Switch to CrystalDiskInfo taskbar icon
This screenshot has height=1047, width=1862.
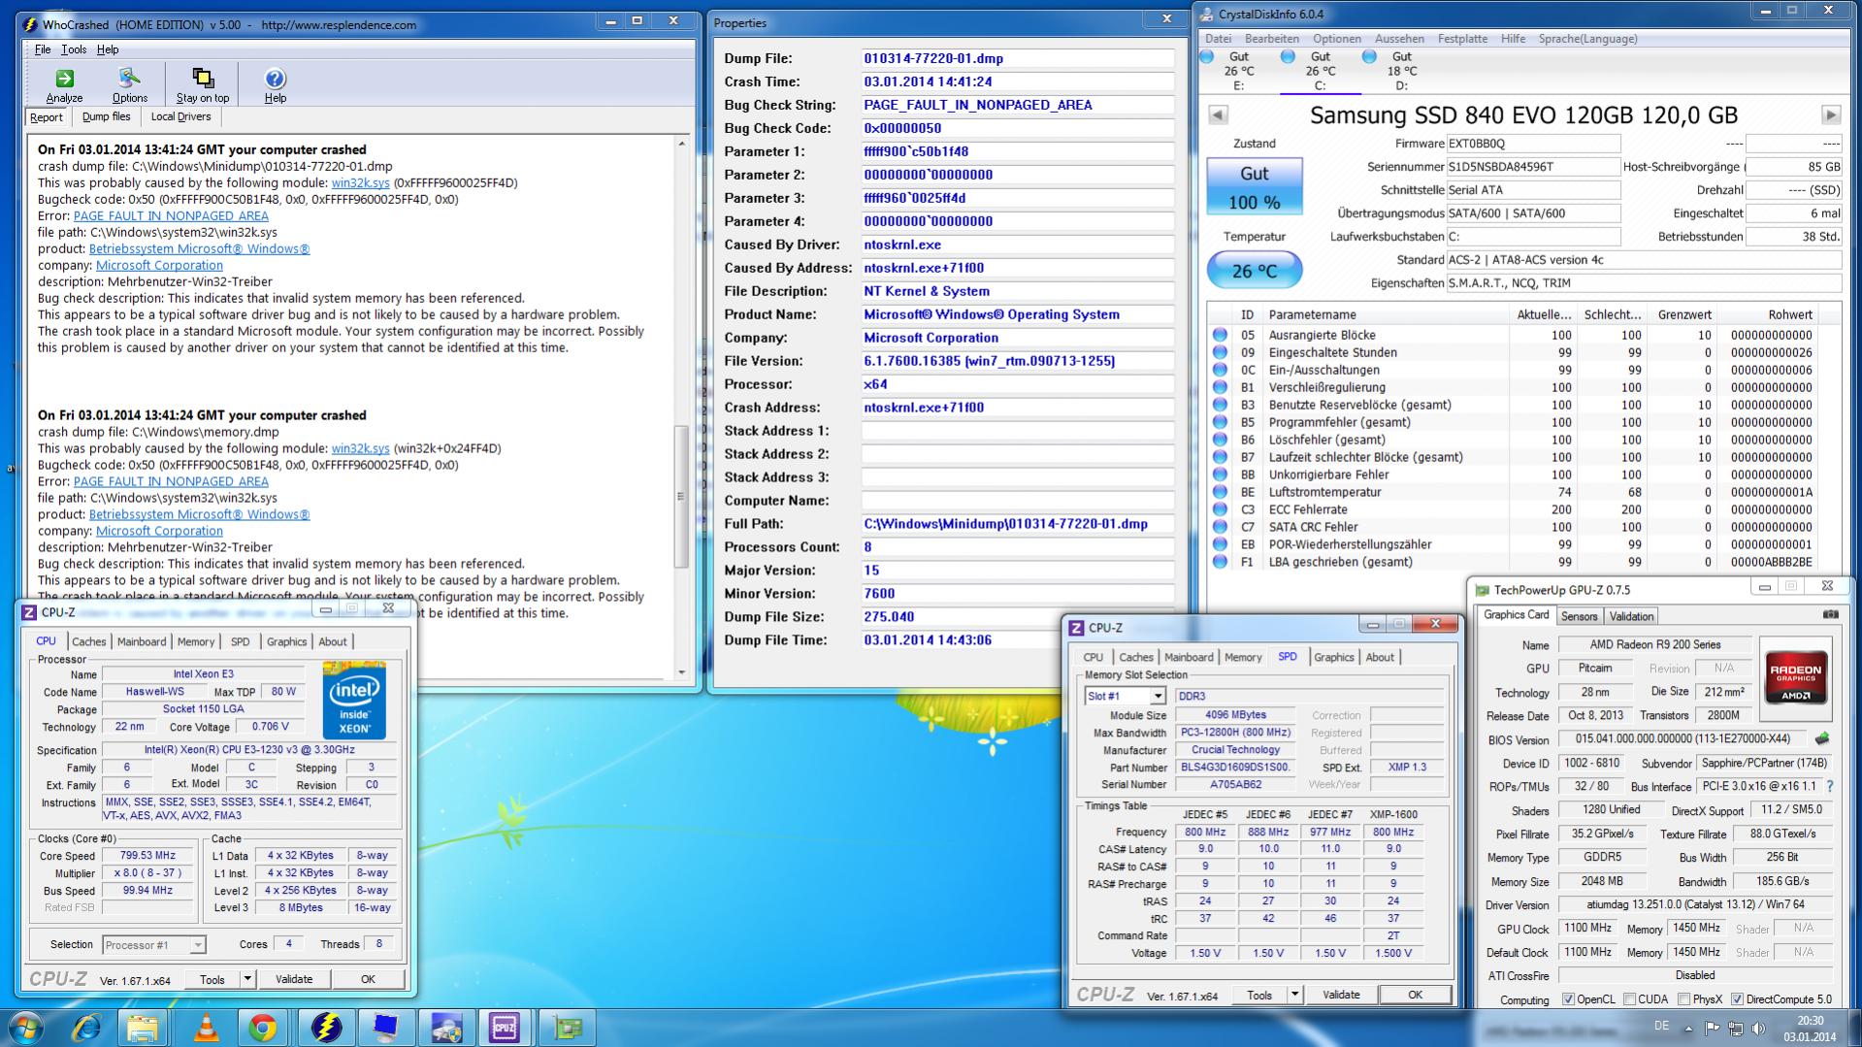(446, 1027)
